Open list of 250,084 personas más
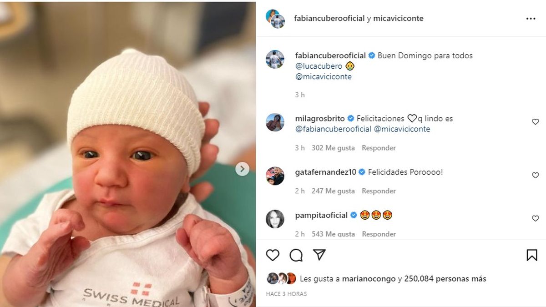 coord(445,279)
